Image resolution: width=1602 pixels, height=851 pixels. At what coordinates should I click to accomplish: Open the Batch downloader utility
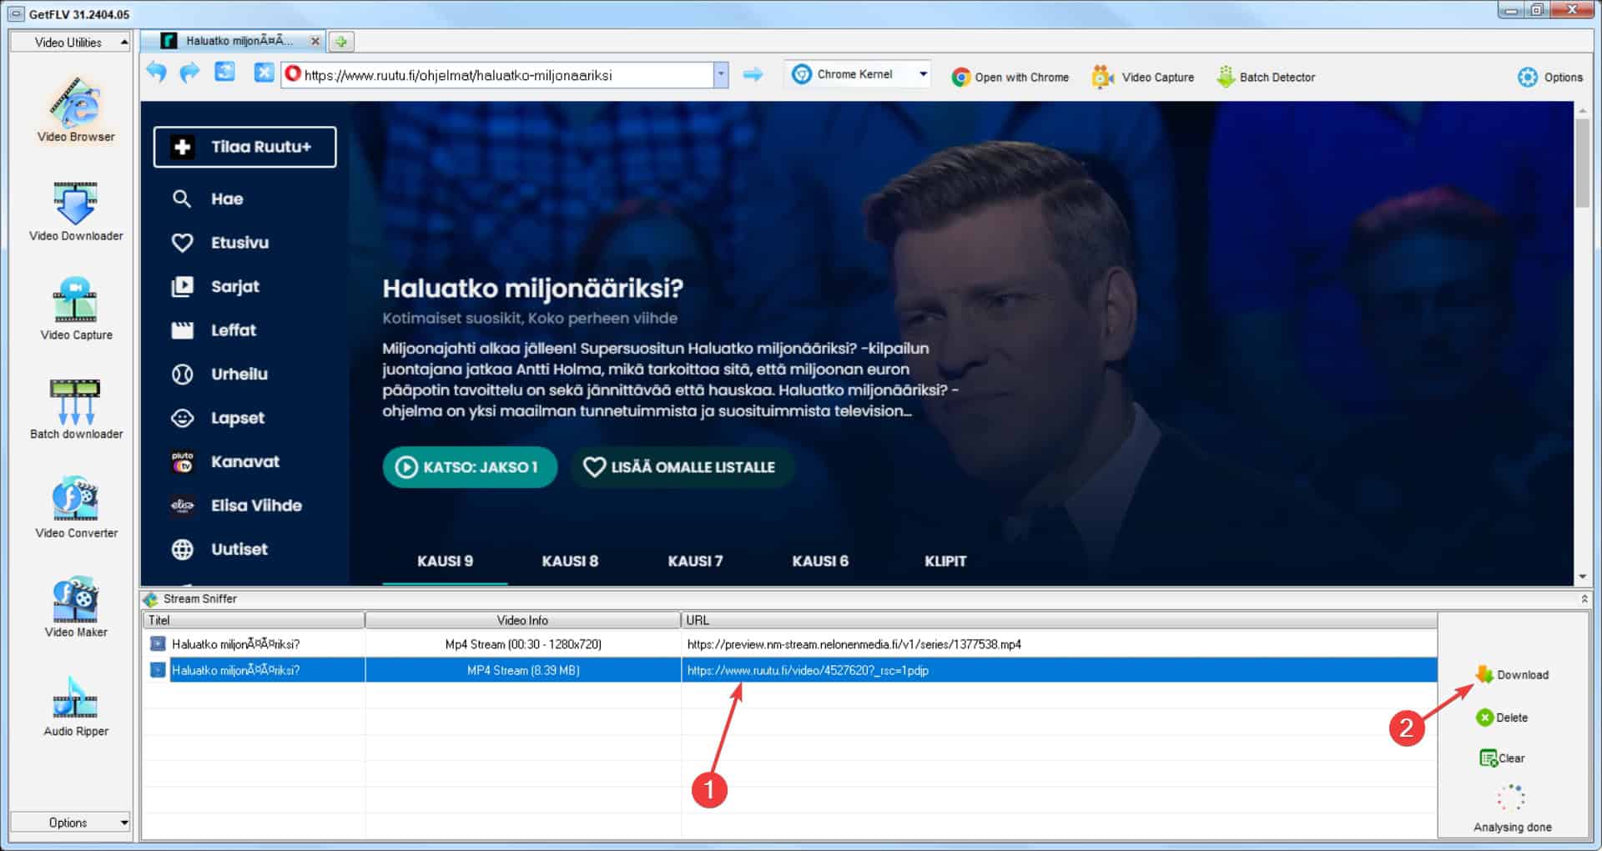(x=76, y=408)
